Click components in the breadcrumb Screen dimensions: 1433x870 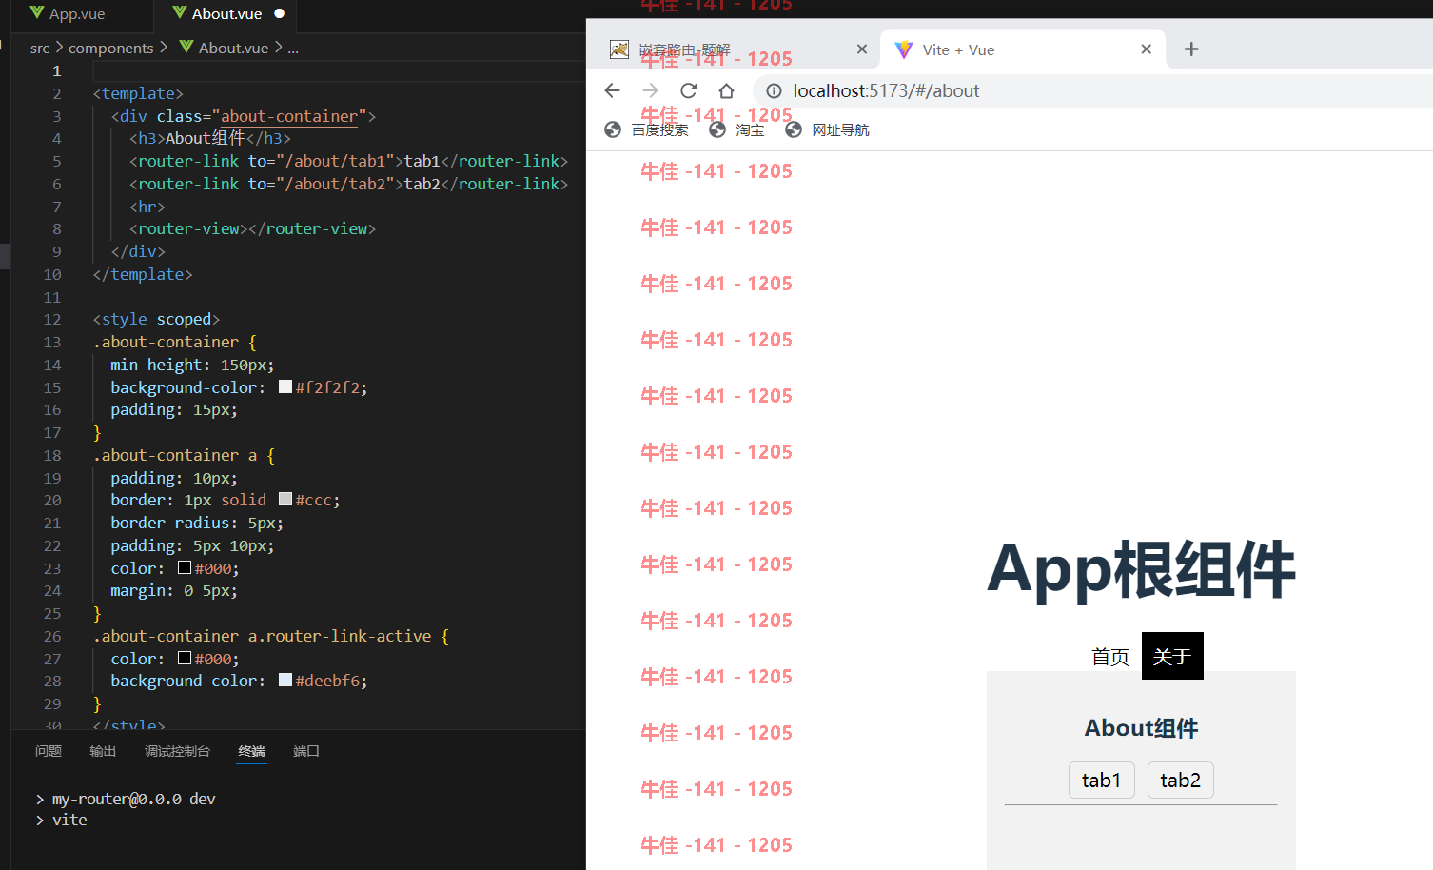tap(110, 48)
